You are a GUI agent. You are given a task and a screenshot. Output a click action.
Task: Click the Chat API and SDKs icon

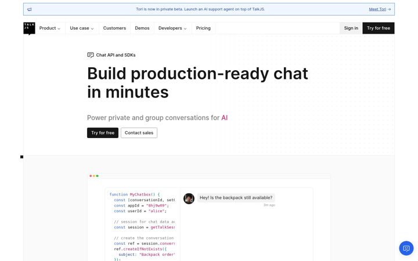[x=91, y=55]
